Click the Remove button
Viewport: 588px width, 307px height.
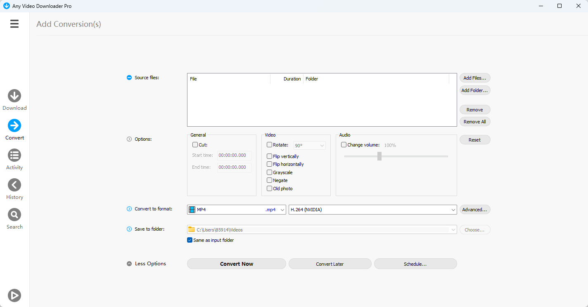(x=475, y=110)
